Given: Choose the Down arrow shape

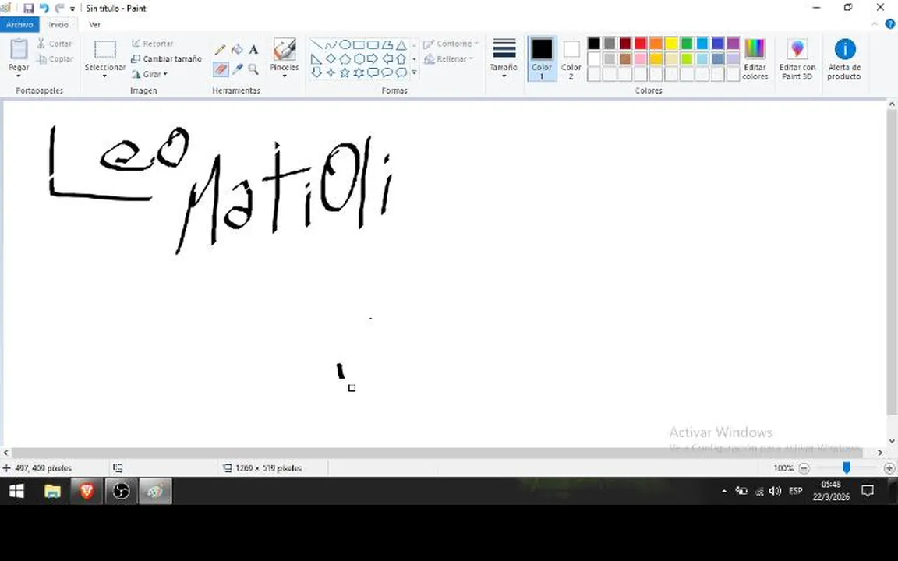Looking at the screenshot, I should coord(316,72).
